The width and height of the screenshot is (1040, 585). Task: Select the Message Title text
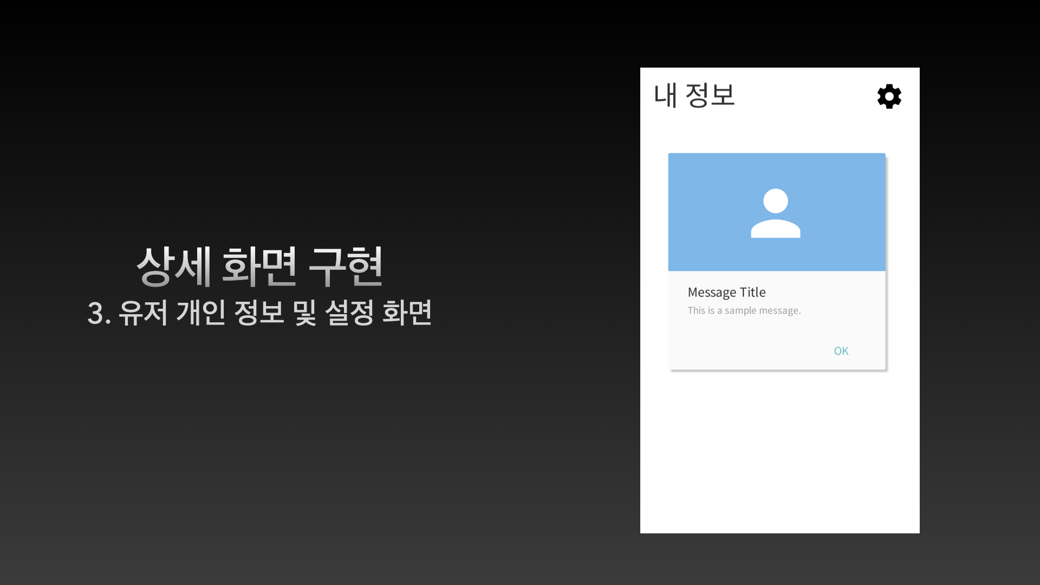coord(726,292)
